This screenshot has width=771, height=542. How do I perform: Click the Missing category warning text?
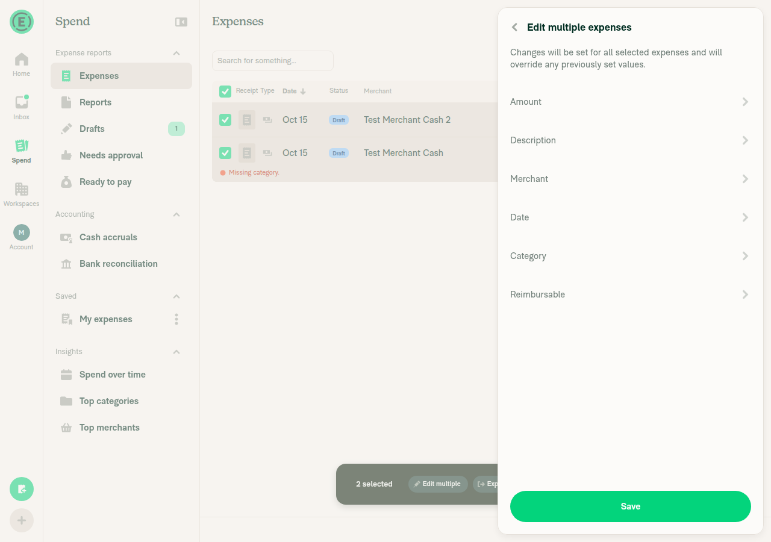pyautogui.click(x=254, y=172)
